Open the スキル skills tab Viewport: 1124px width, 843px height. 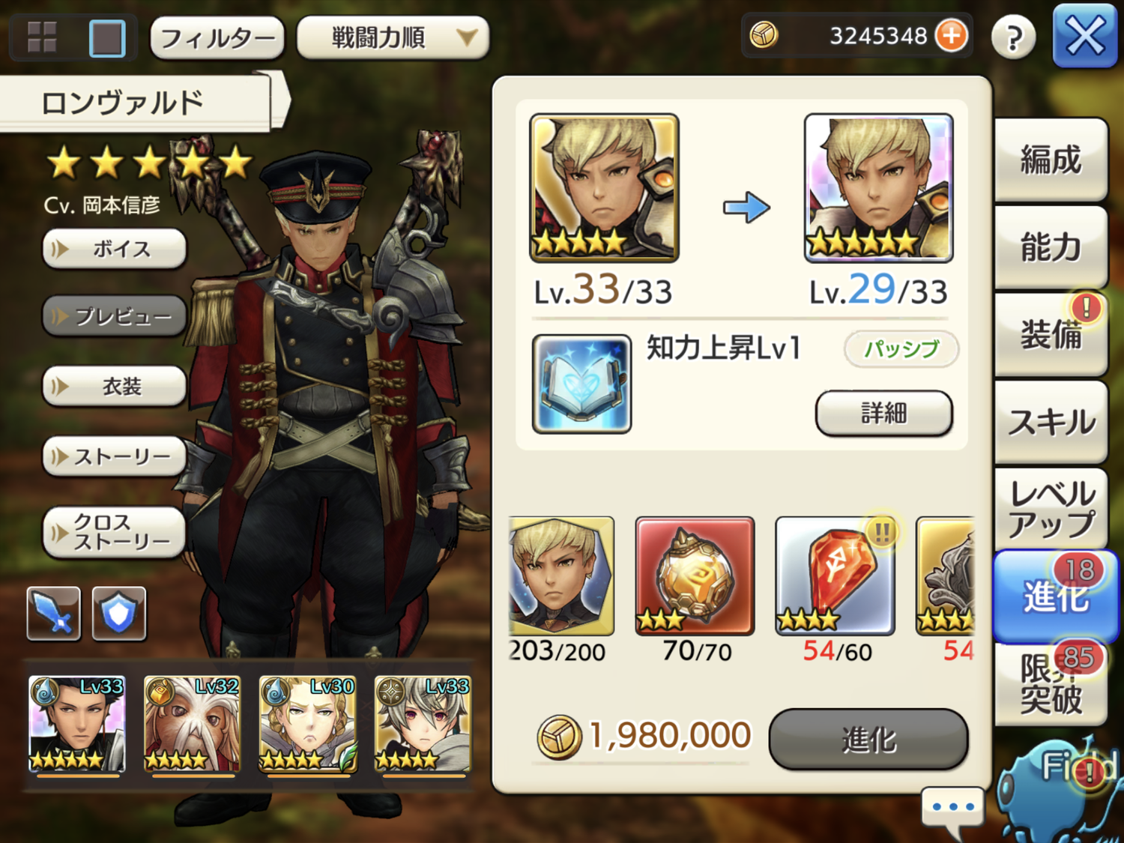pos(1051,422)
